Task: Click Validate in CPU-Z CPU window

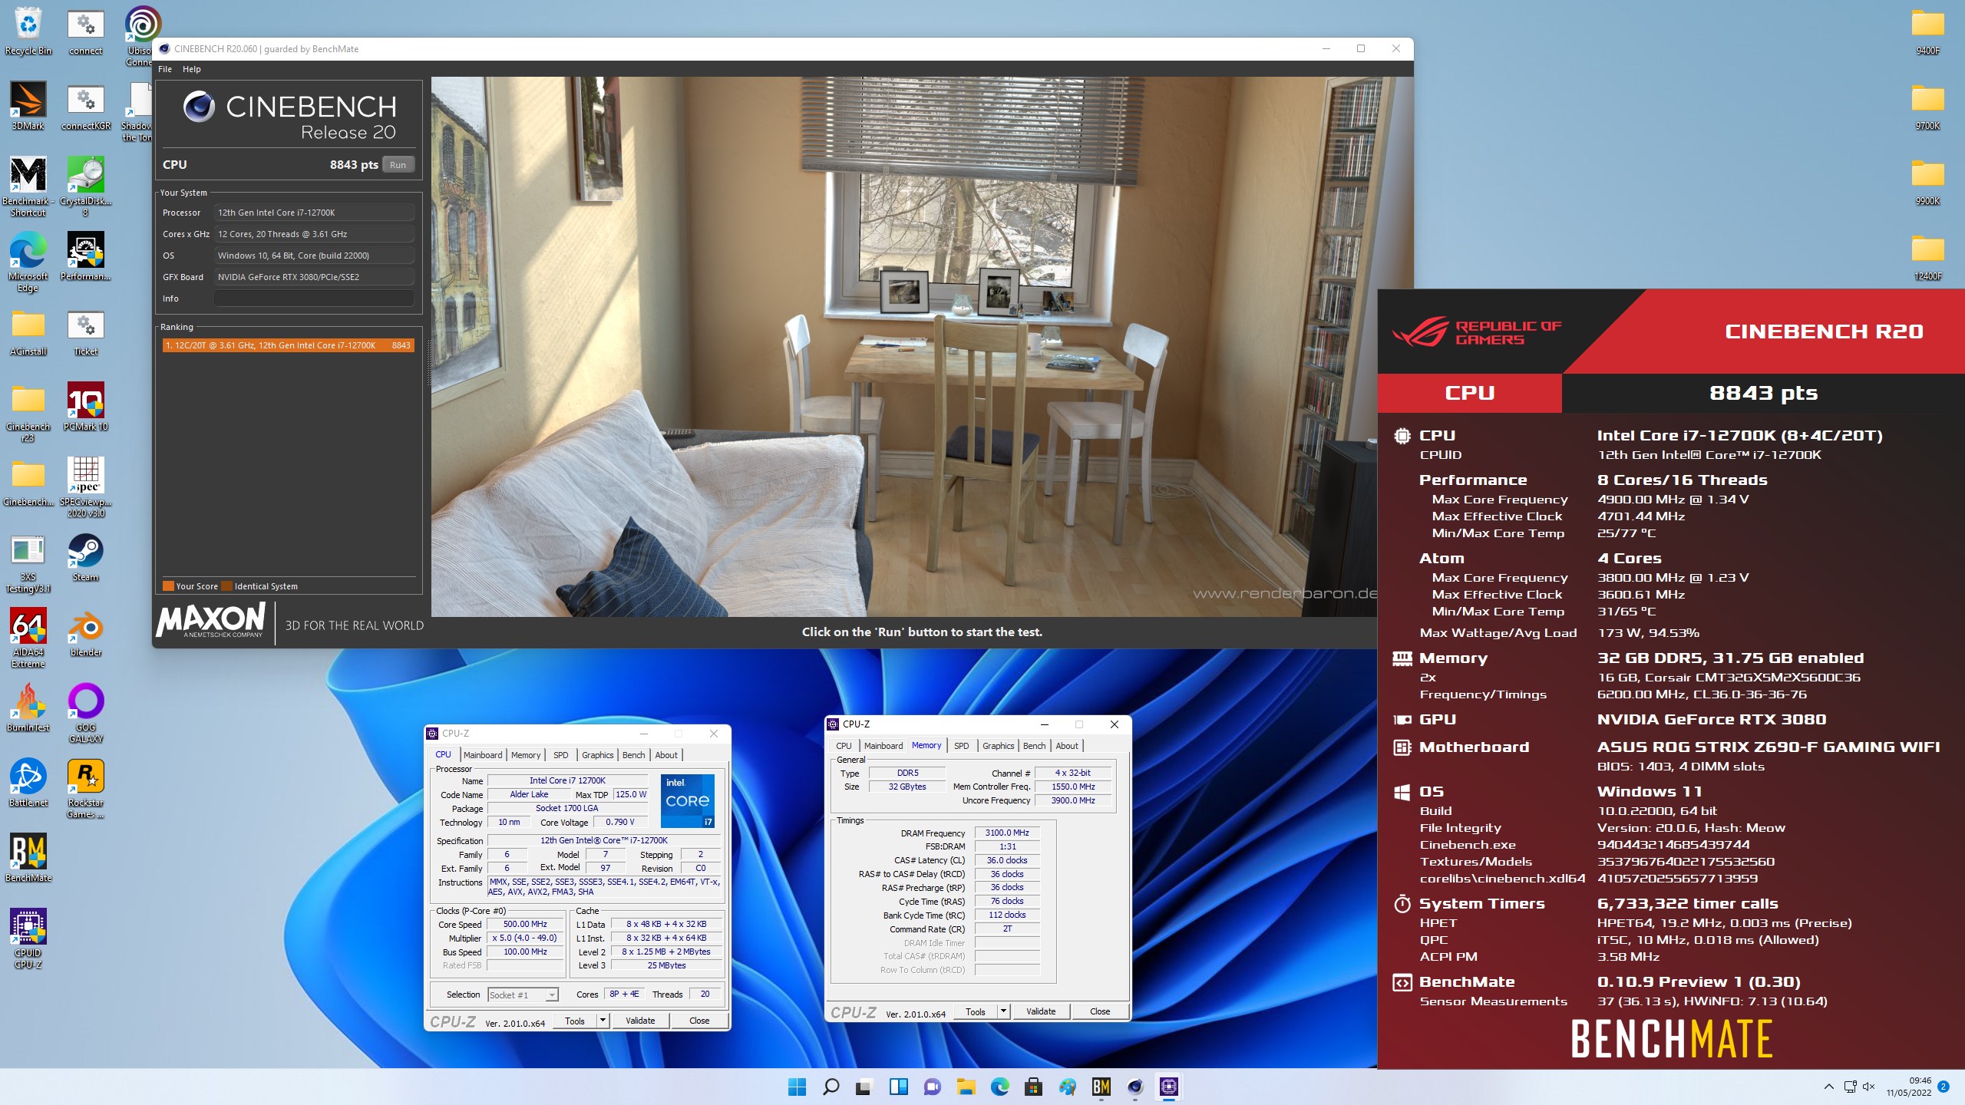Action: 640,1021
